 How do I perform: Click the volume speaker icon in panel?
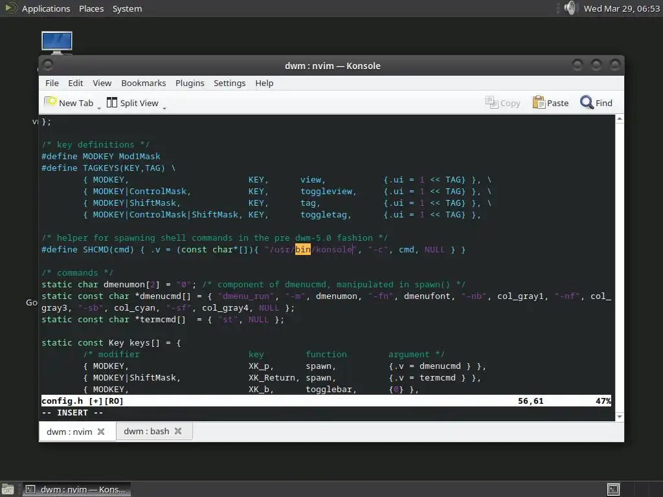[x=570, y=8]
